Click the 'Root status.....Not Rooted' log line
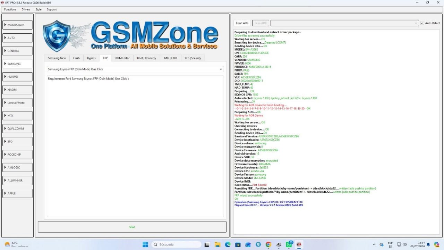Screen dimensions: 444x250 coord(250,185)
